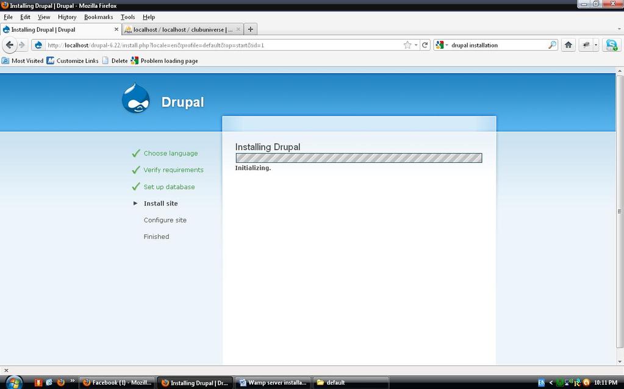
Task: Click the magnifying glass search icon
Action: click(552, 45)
